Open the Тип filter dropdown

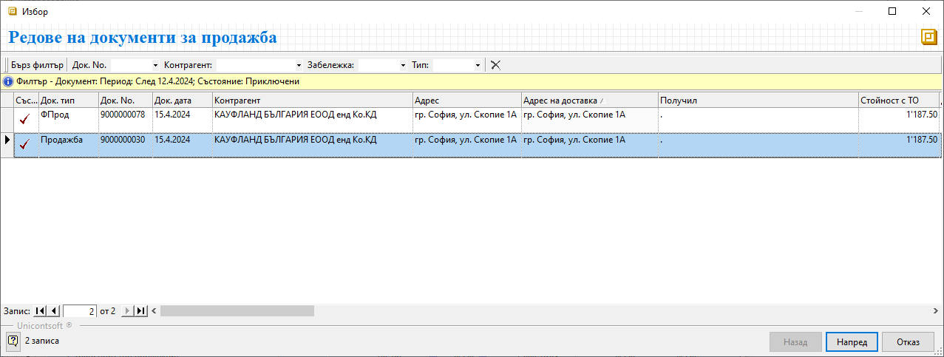point(478,65)
